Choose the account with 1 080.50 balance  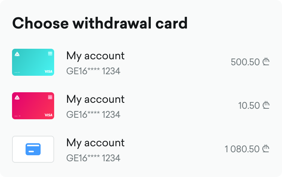point(243,149)
